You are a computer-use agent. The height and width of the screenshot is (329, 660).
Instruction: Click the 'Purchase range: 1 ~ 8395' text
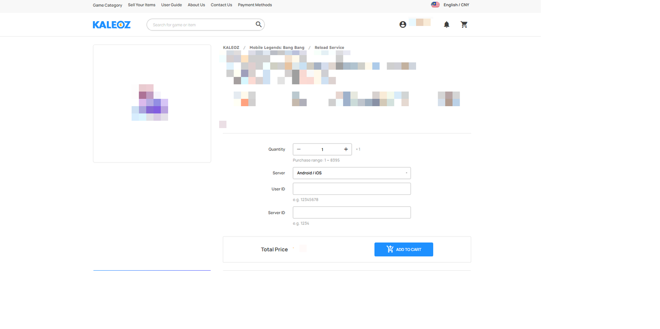click(x=316, y=160)
